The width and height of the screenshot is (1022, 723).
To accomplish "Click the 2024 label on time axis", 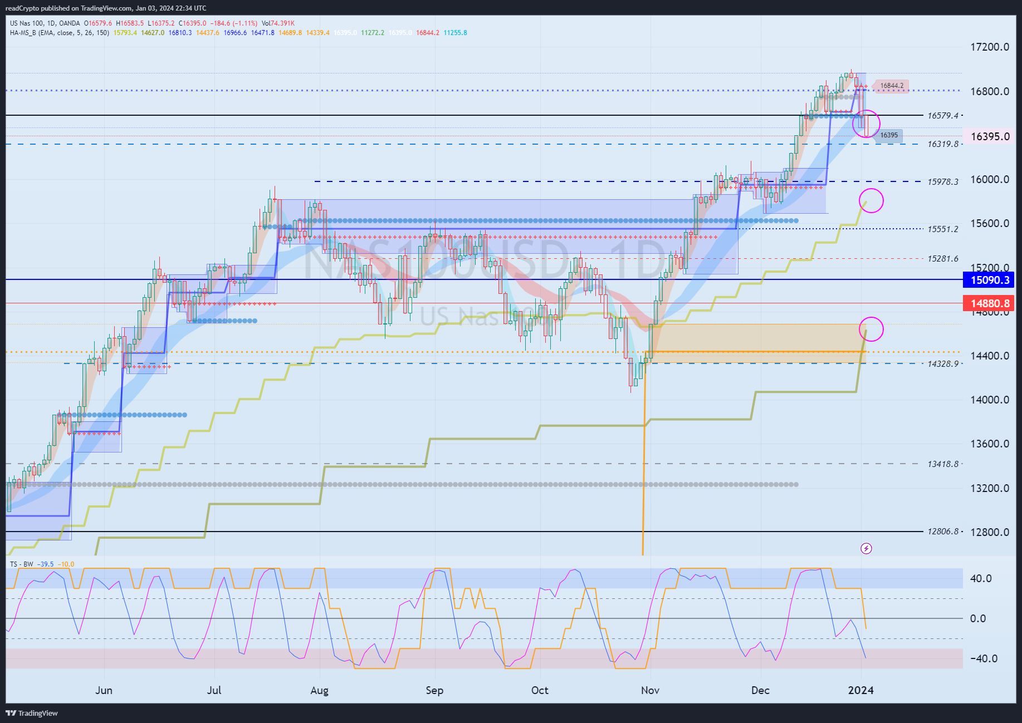I will tap(860, 690).
